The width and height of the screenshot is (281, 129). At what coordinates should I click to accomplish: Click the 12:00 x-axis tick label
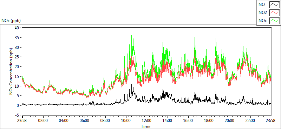[147, 121]
